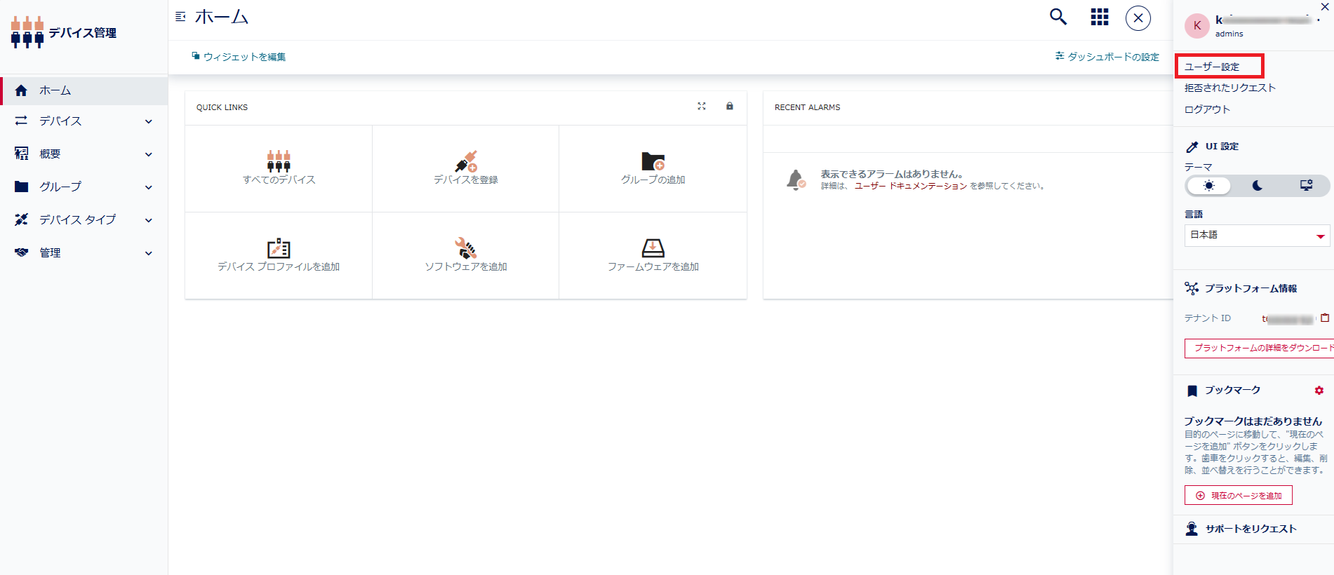1334x575 pixels.
Task: Click the 現在のページを追加 button
Action: point(1239,496)
